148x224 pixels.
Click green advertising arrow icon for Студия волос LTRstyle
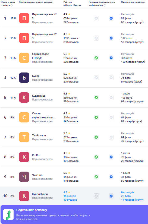(96, 58)
